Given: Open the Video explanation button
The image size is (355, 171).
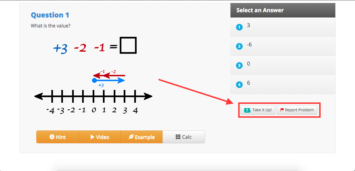Looking at the screenshot, I should pos(100,137).
